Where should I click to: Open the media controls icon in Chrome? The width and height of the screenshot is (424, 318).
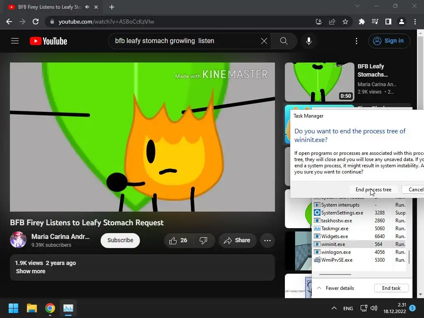pos(375,22)
